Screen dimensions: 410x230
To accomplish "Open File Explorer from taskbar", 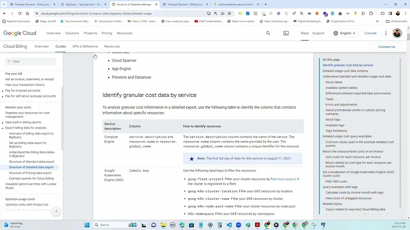I will click(x=163, y=225).
